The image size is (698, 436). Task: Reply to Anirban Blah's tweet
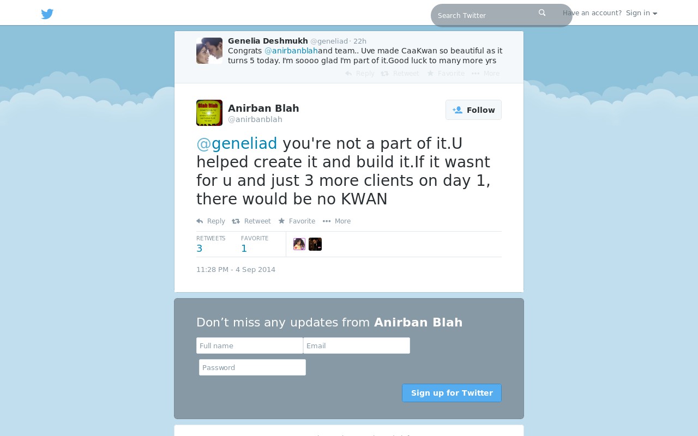(x=210, y=221)
